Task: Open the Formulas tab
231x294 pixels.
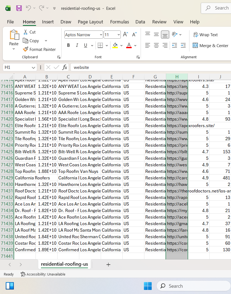Action: tap(119, 22)
